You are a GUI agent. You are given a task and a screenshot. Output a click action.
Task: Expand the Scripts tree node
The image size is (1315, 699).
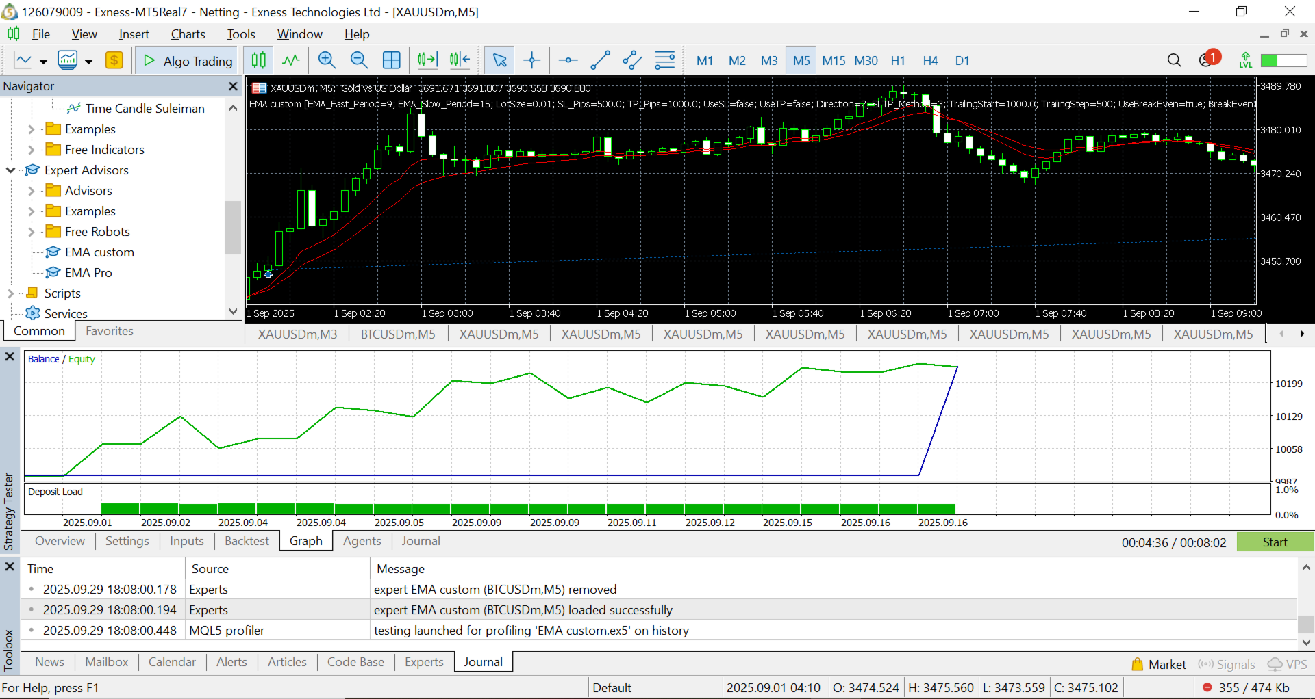11,293
